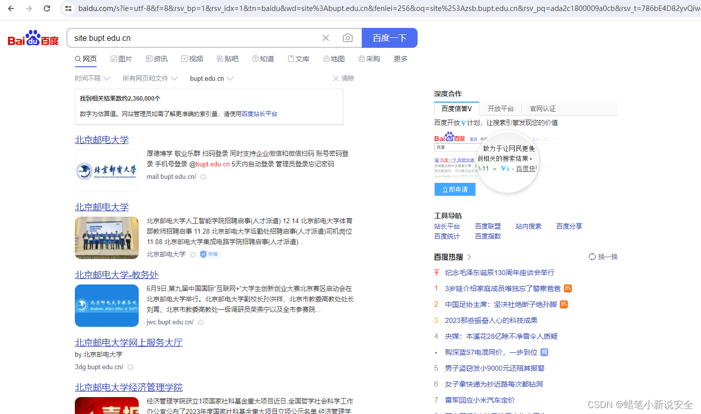
Task: Click the Baidu logo
Action: coord(33,38)
